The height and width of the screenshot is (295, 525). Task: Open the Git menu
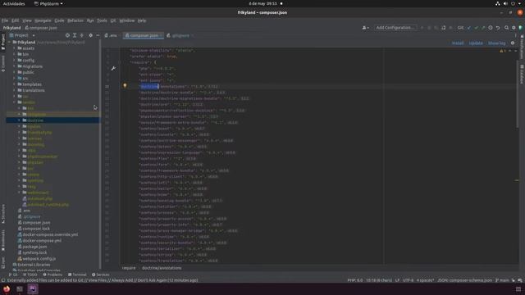[113, 20]
